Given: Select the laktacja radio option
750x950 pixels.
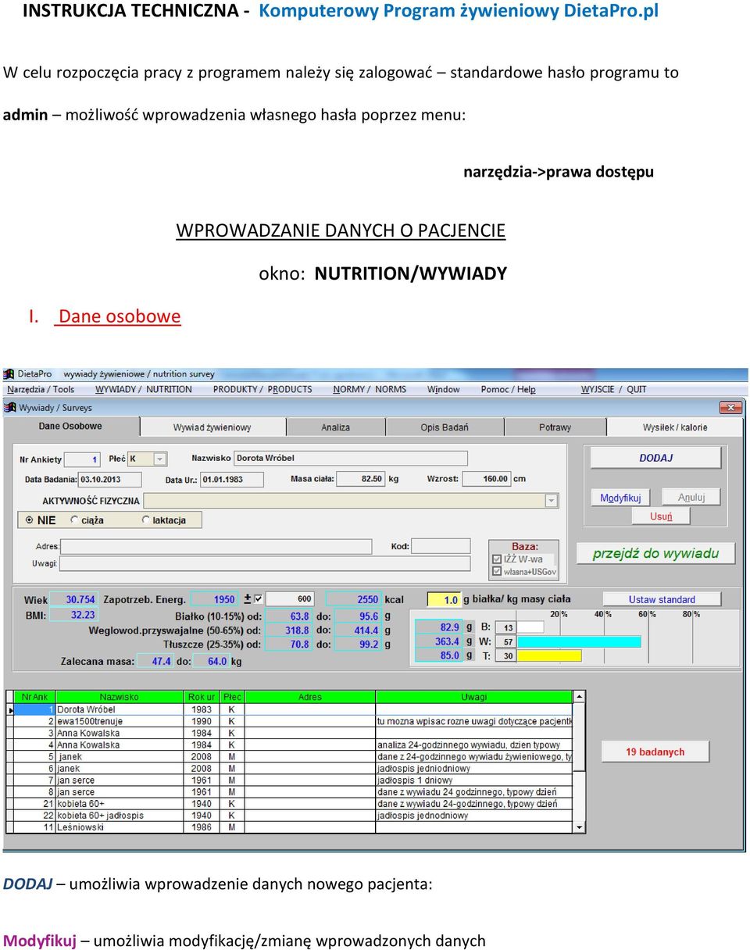Looking at the screenshot, I should pyautogui.click(x=146, y=520).
